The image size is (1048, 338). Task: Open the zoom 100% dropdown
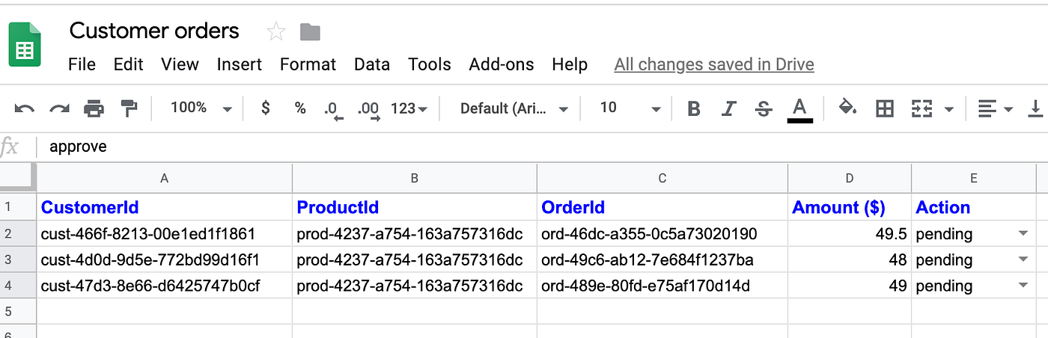pos(201,108)
